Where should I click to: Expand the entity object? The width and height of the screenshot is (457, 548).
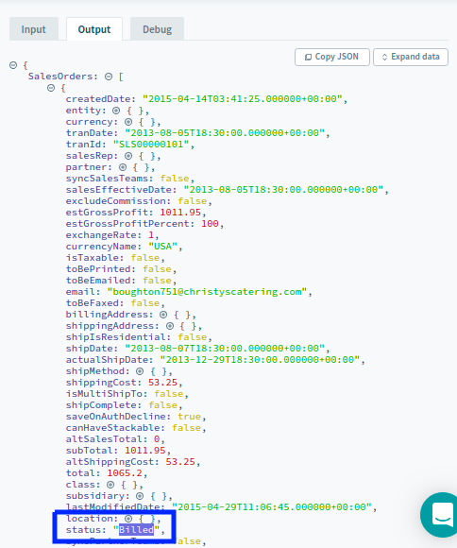(x=116, y=111)
